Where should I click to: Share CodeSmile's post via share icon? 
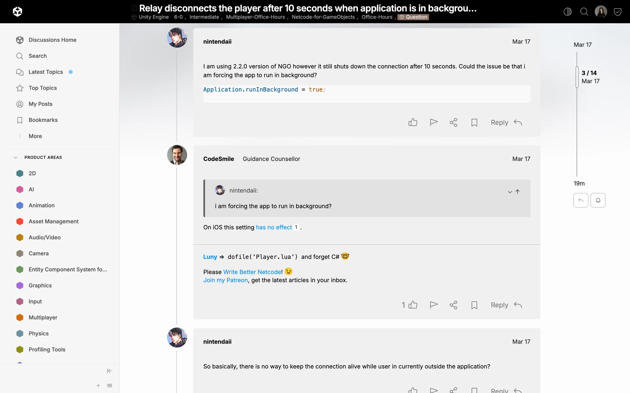pyautogui.click(x=453, y=305)
